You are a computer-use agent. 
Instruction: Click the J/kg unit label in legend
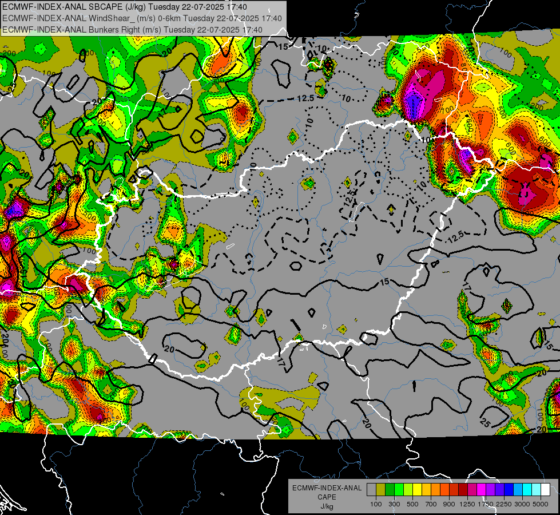(327, 506)
